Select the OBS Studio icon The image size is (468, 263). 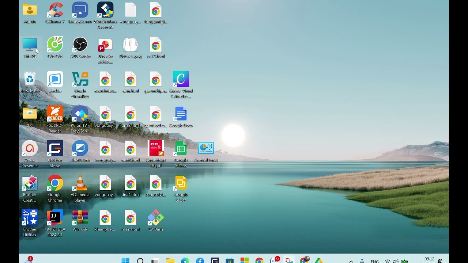point(80,48)
